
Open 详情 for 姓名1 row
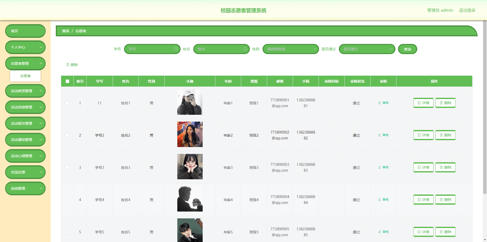pyautogui.click(x=423, y=103)
